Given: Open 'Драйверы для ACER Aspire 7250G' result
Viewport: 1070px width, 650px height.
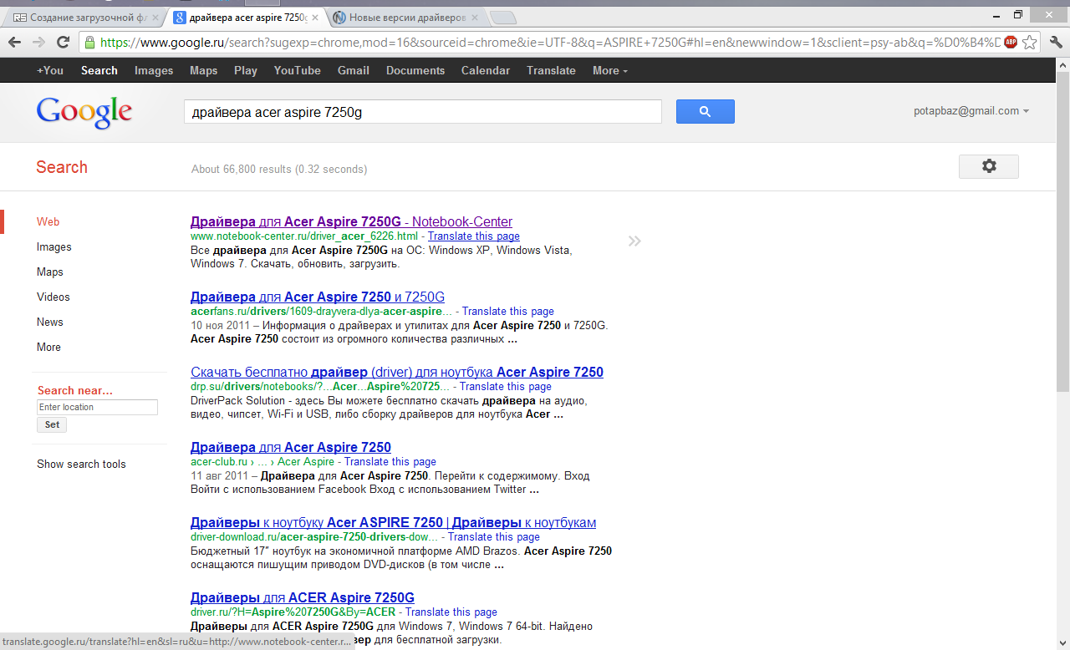Looking at the screenshot, I should tap(303, 597).
